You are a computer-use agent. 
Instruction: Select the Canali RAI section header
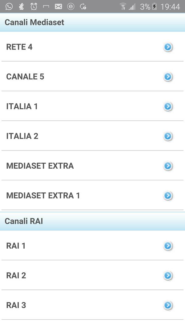(24, 221)
